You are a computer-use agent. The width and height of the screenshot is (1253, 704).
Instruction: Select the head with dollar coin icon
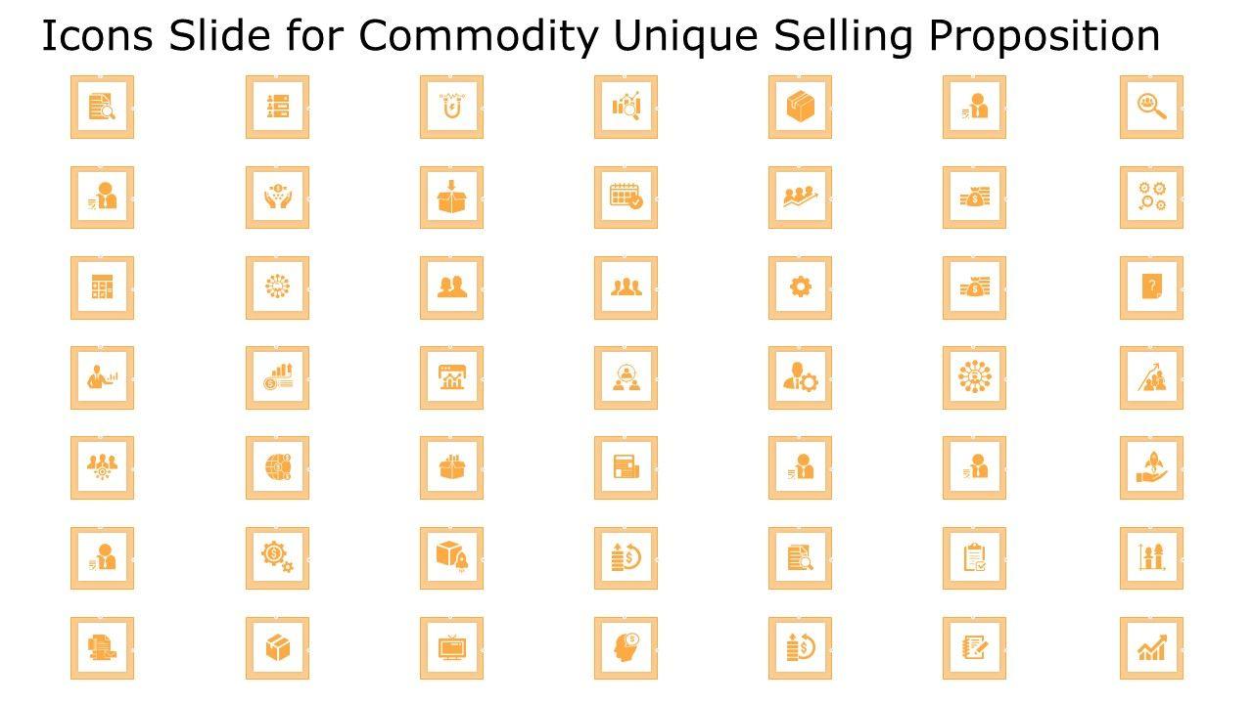(x=626, y=648)
